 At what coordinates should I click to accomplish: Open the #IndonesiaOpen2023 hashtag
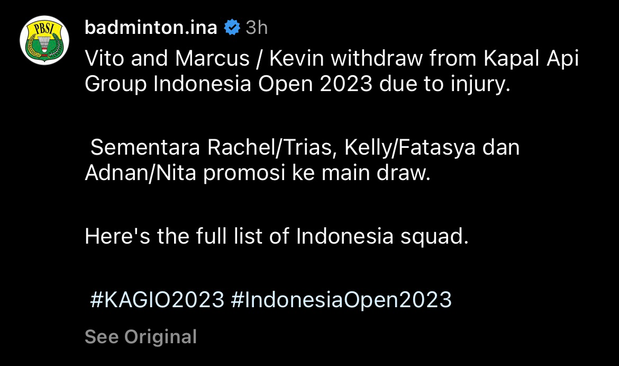[341, 300]
